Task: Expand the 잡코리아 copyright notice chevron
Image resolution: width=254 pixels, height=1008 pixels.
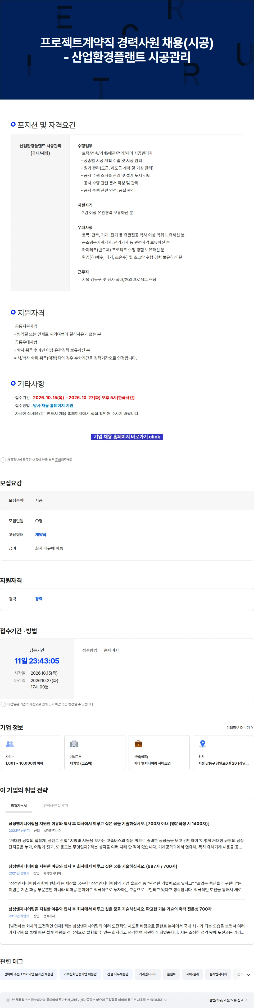Action: [x=166, y=1000]
